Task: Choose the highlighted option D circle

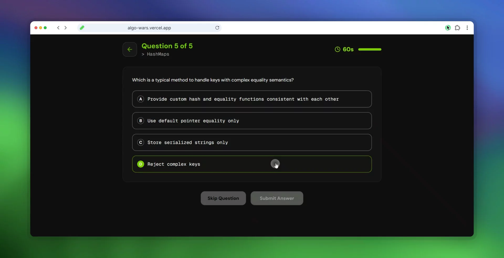Action: pyautogui.click(x=141, y=164)
